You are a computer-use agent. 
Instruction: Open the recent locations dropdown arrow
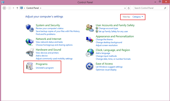pyautogui.click(x=13, y=8)
